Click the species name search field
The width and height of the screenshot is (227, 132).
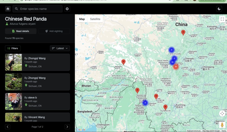tap(37, 9)
